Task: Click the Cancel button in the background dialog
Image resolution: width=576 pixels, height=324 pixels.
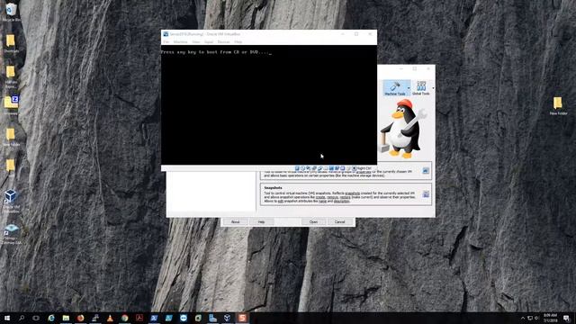Action: tap(340, 222)
